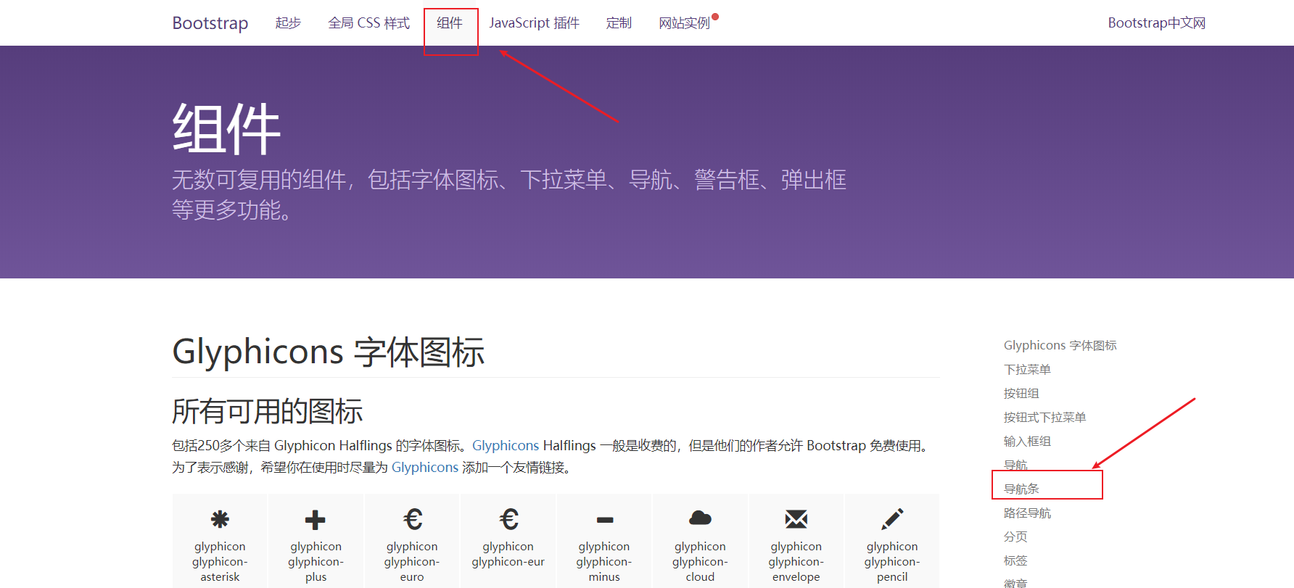
Task: Jump to 导航 in sidebar
Action: [1015, 465]
